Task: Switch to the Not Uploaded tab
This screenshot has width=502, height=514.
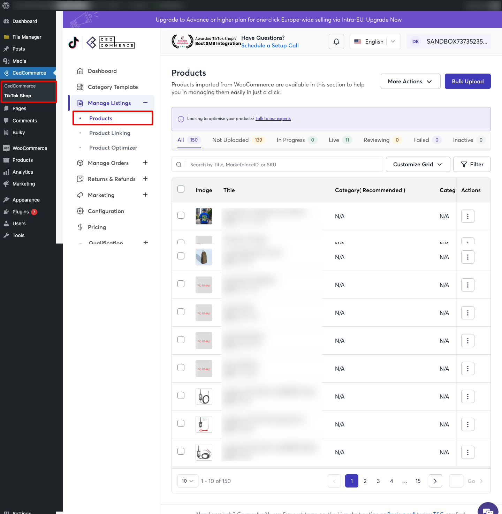Action: 230,140
